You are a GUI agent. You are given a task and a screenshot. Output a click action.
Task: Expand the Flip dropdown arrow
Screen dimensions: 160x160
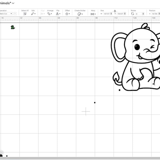click(60, 14)
